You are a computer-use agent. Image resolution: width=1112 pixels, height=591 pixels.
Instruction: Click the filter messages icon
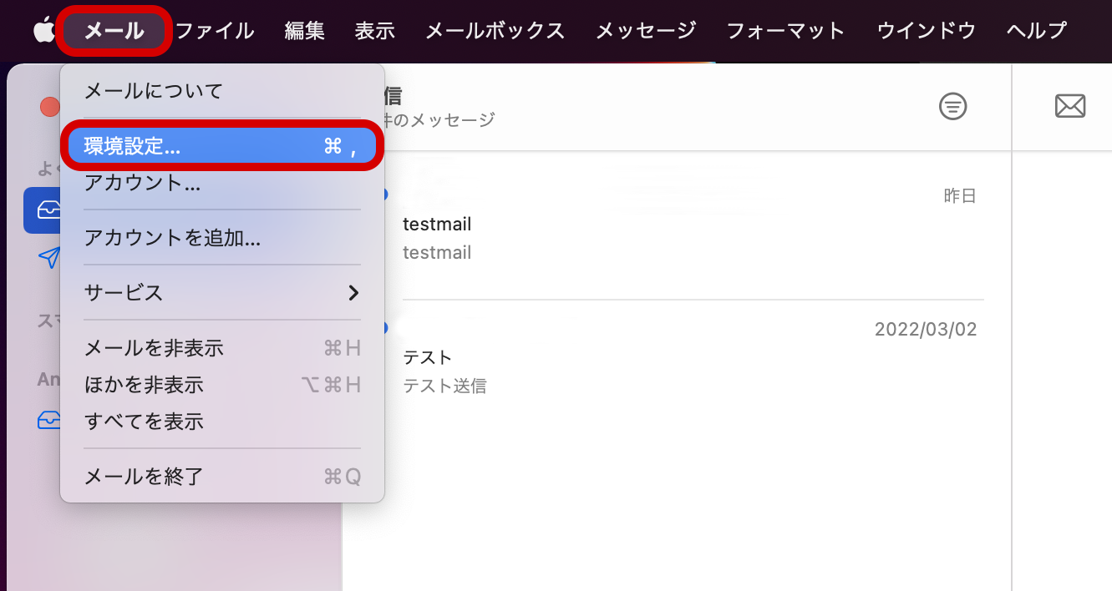coord(952,106)
